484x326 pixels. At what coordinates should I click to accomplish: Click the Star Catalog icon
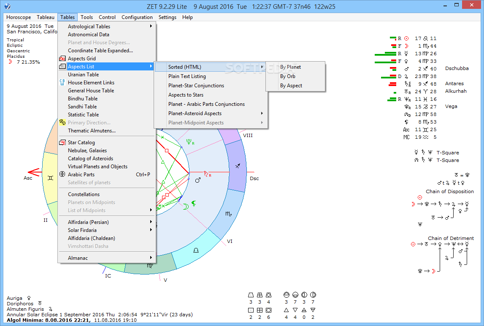62,142
